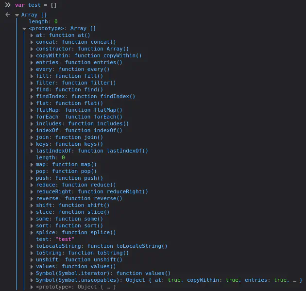The width and height of the screenshot is (306, 291).
Task: Expand the toLocaleString function entry
Action: [32, 246]
